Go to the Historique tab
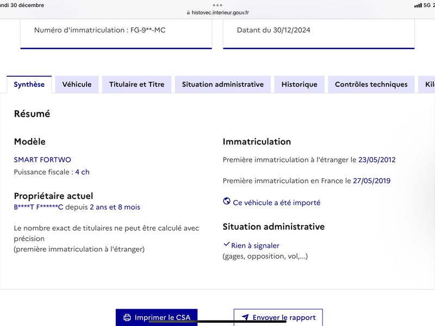This screenshot has width=435, height=326. click(x=300, y=84)
